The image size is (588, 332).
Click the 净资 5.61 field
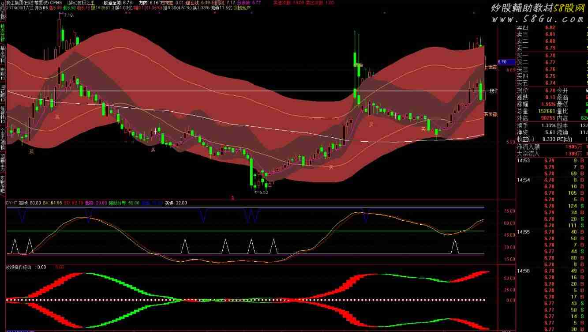click(x=536, y=132)
